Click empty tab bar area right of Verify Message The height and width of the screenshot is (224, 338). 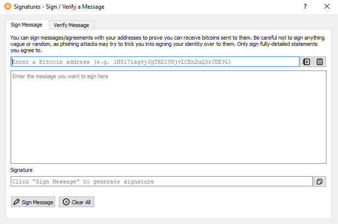click(212, 25)
